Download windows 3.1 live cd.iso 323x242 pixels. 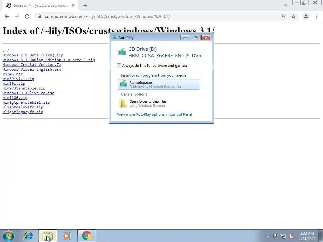tap(28, 93)
